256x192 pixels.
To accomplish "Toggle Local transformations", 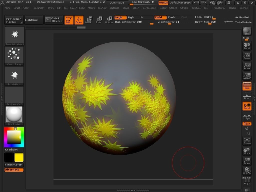I will click(x=247, y=106).
